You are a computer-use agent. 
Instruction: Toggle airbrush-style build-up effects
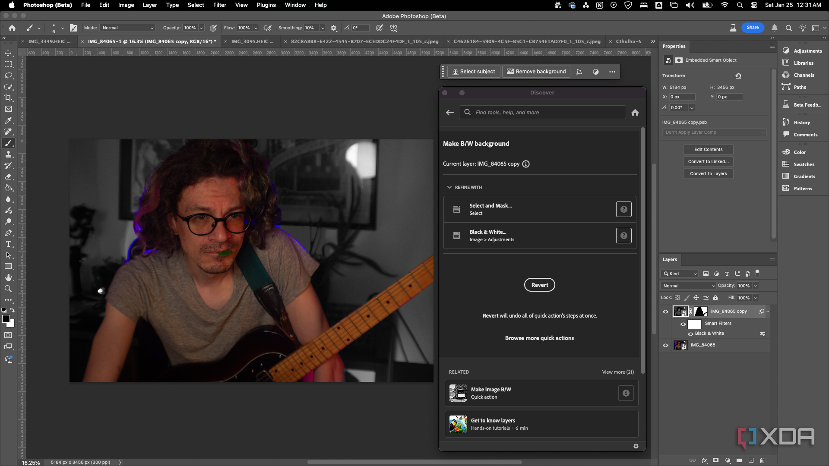[268, 28]
